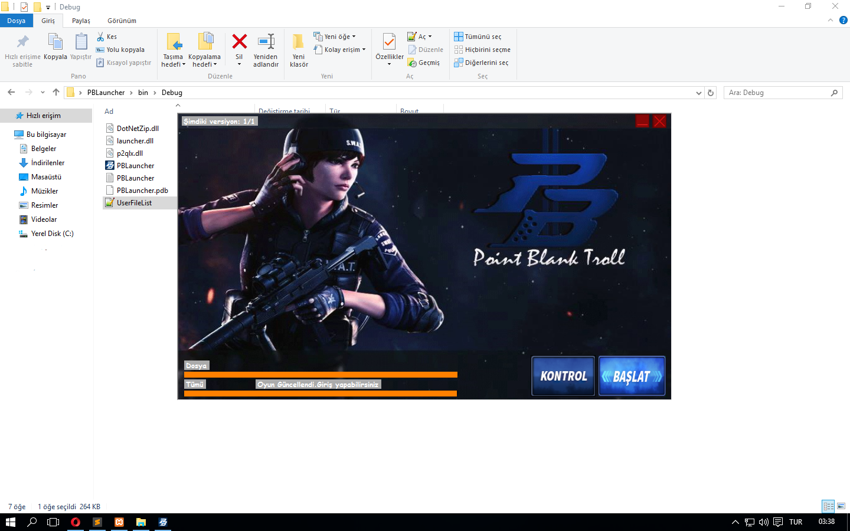This screenshot has height=531, width=850.
Task: Switch to details view in status bar
Action: tap(828, 506)
